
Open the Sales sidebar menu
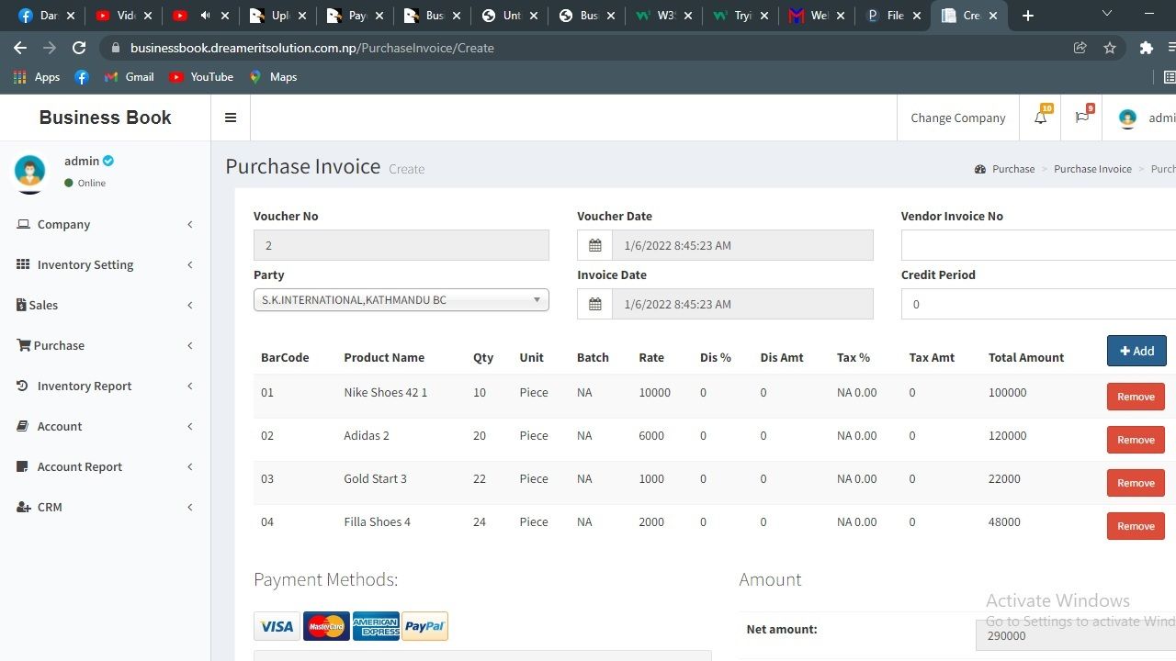pyautogui.click(x=43, y=305)
